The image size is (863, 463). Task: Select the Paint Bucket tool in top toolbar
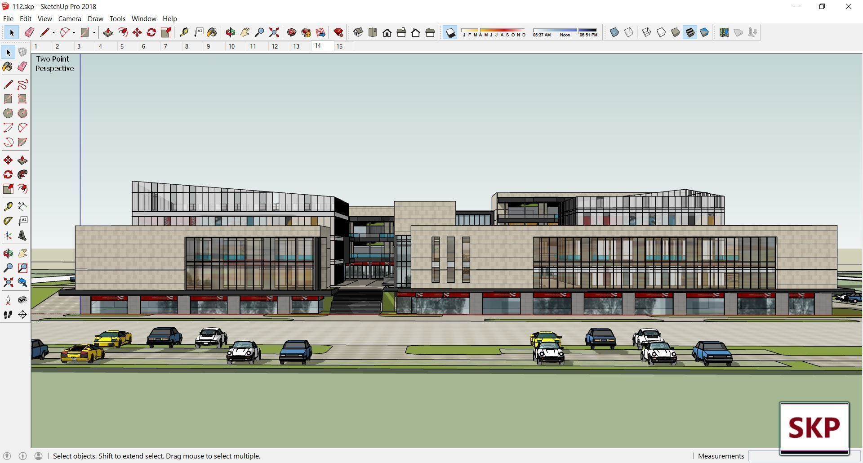[212, 32]
